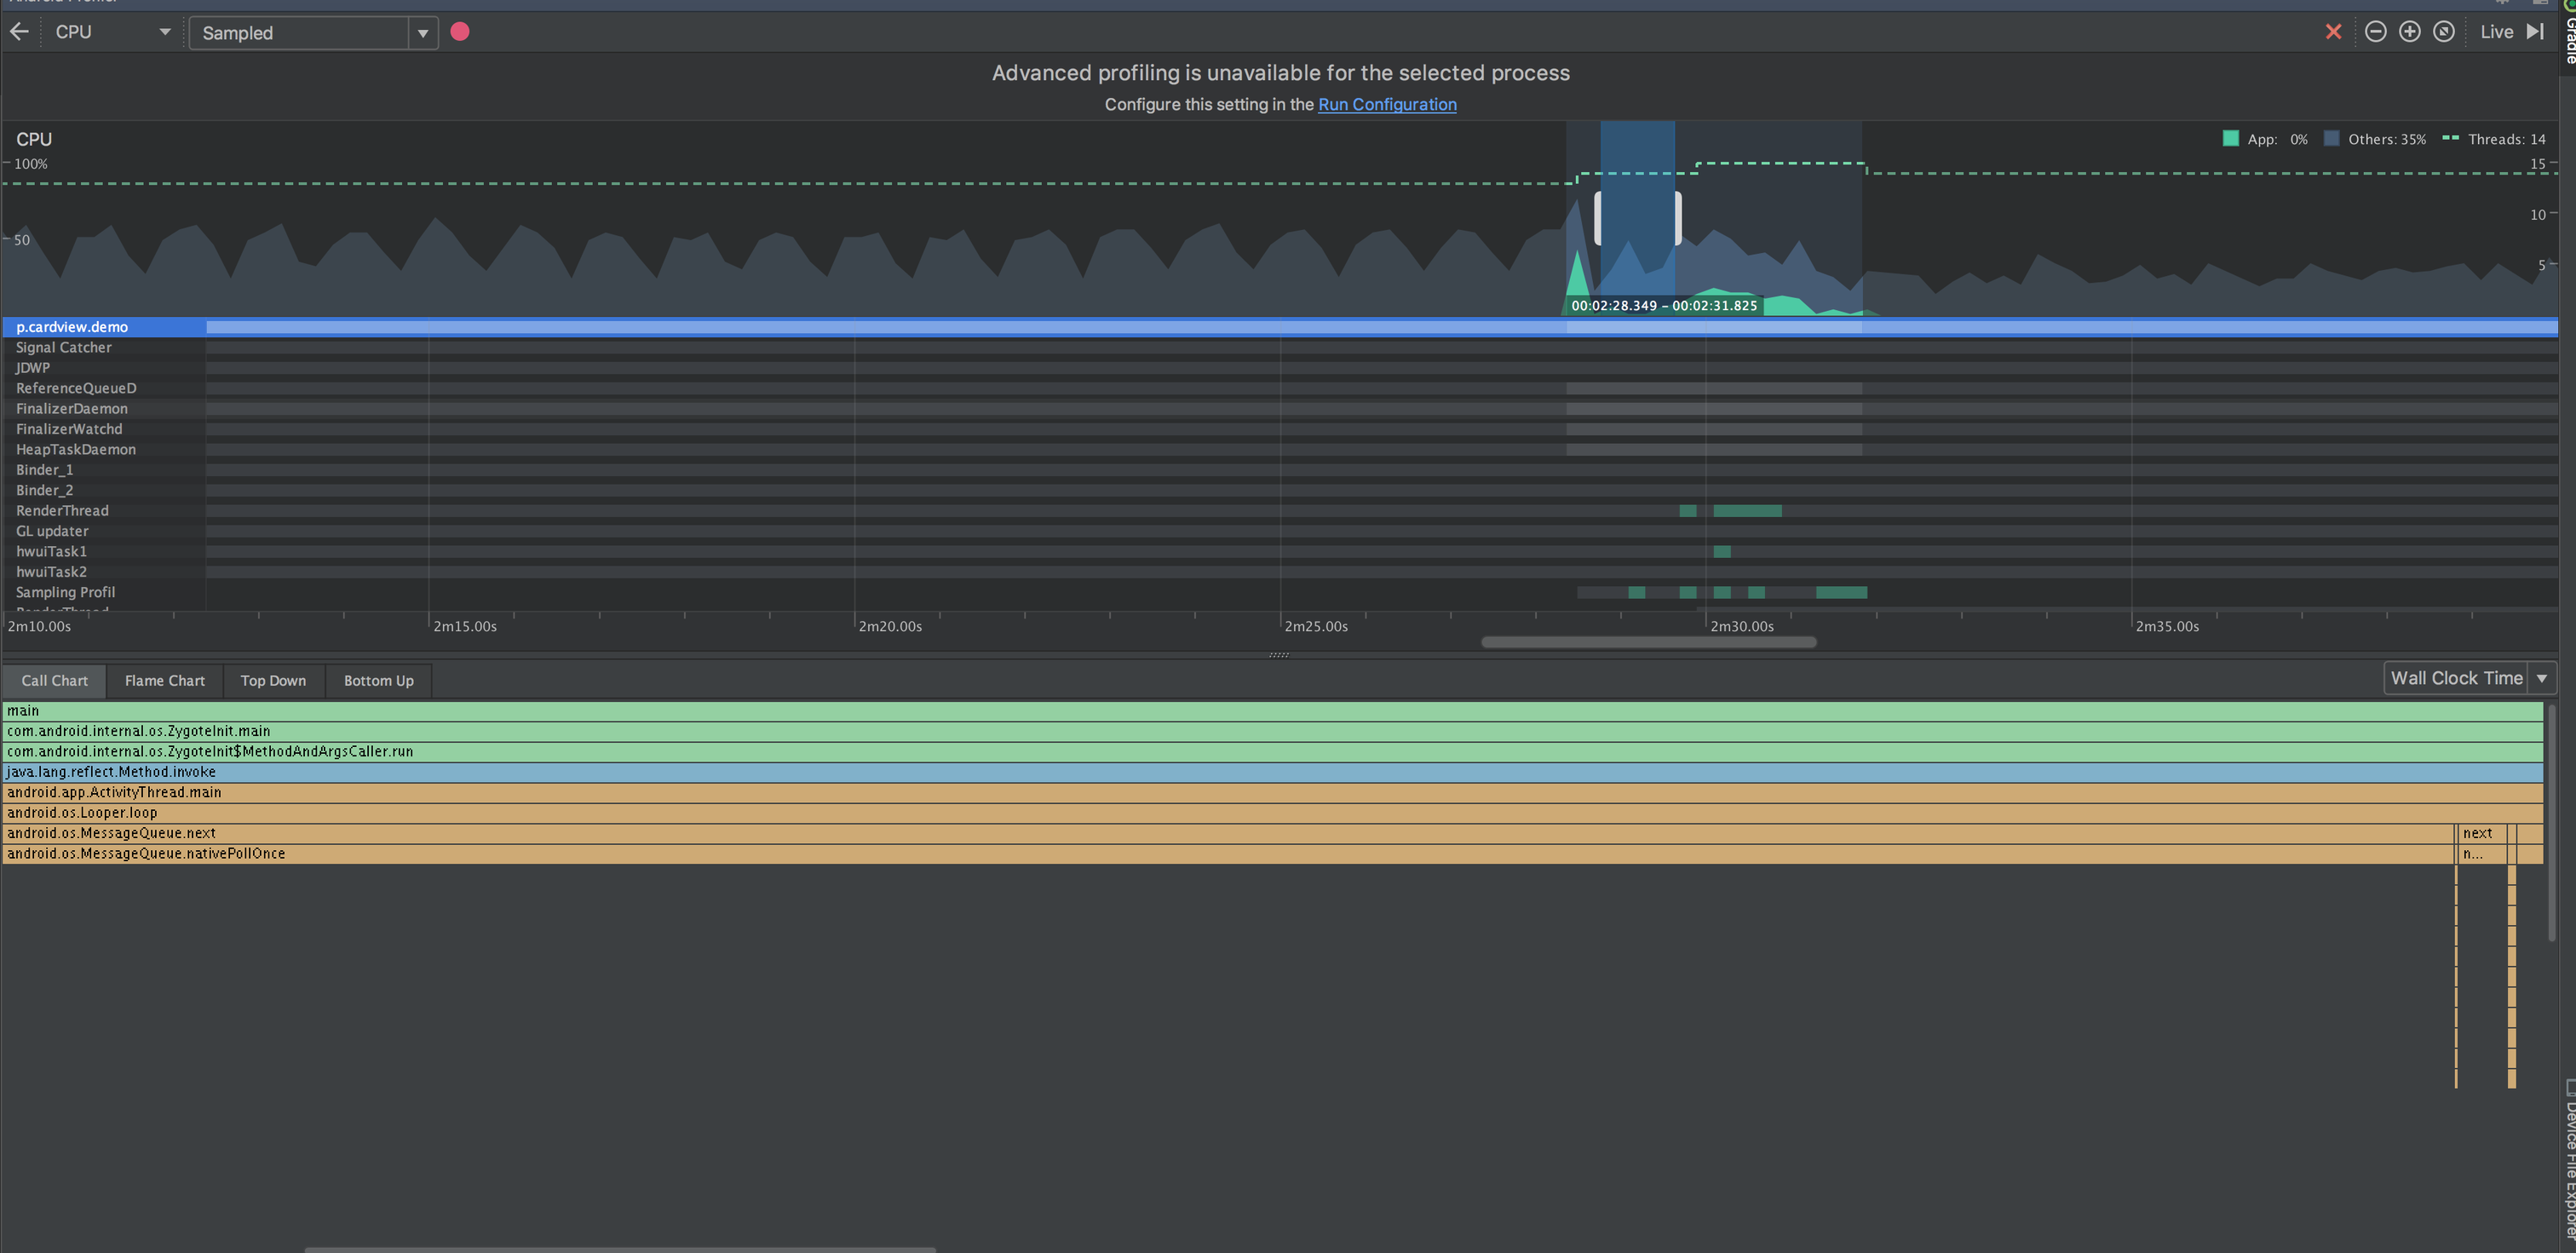
Task: Click the red X end-session icon
Action: 2333,32
